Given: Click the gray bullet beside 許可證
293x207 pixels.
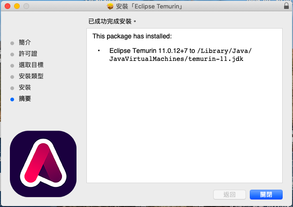Looking at the screenshot, I should (x=12, y=54).
